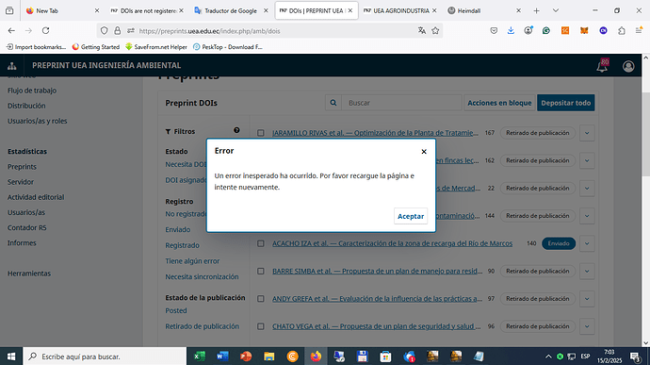
Task: Open the notifications bell icon
Action: tap(602, 66)
